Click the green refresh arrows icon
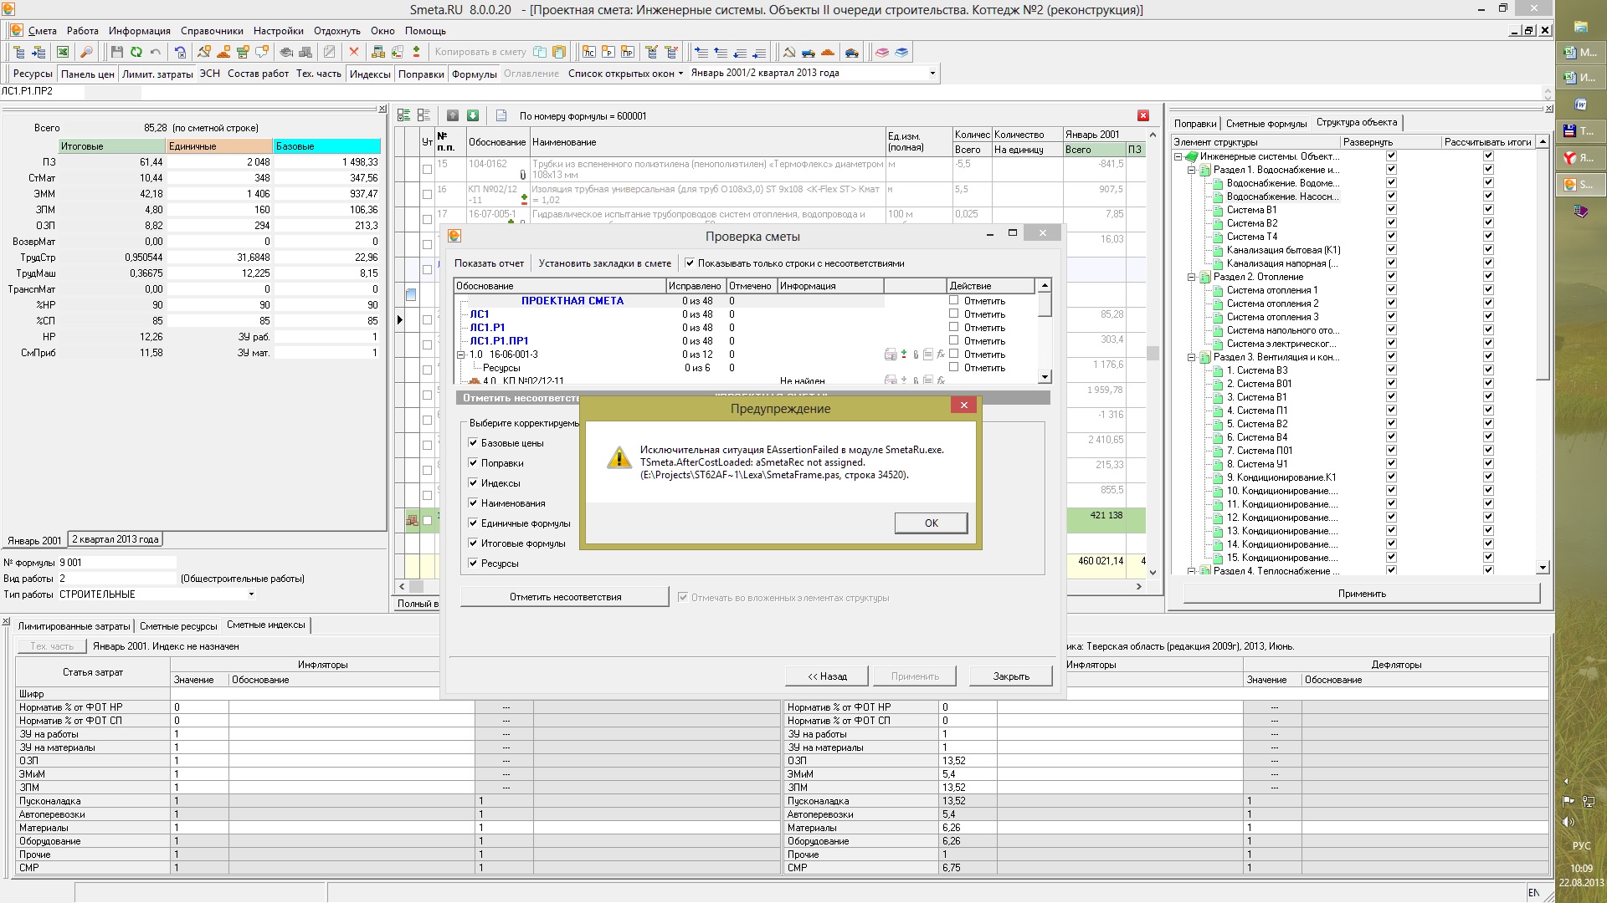 (x=136, y=52)
